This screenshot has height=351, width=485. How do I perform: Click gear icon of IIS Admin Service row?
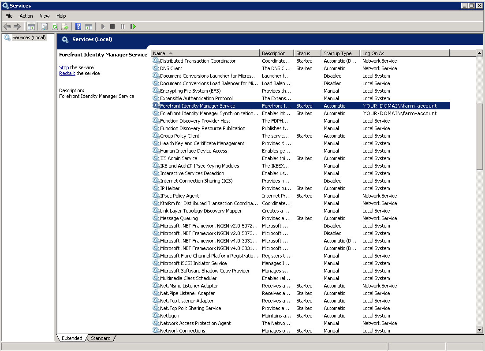click(x=156, y=158)
